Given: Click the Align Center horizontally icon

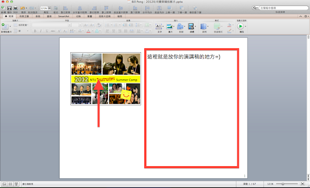Looking at the screenshot, I should click(x=79, y=8).
